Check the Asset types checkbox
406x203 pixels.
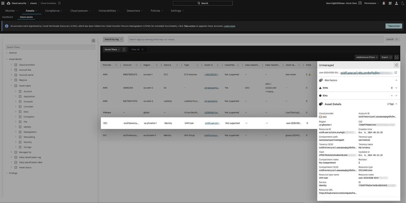(16, 86)
